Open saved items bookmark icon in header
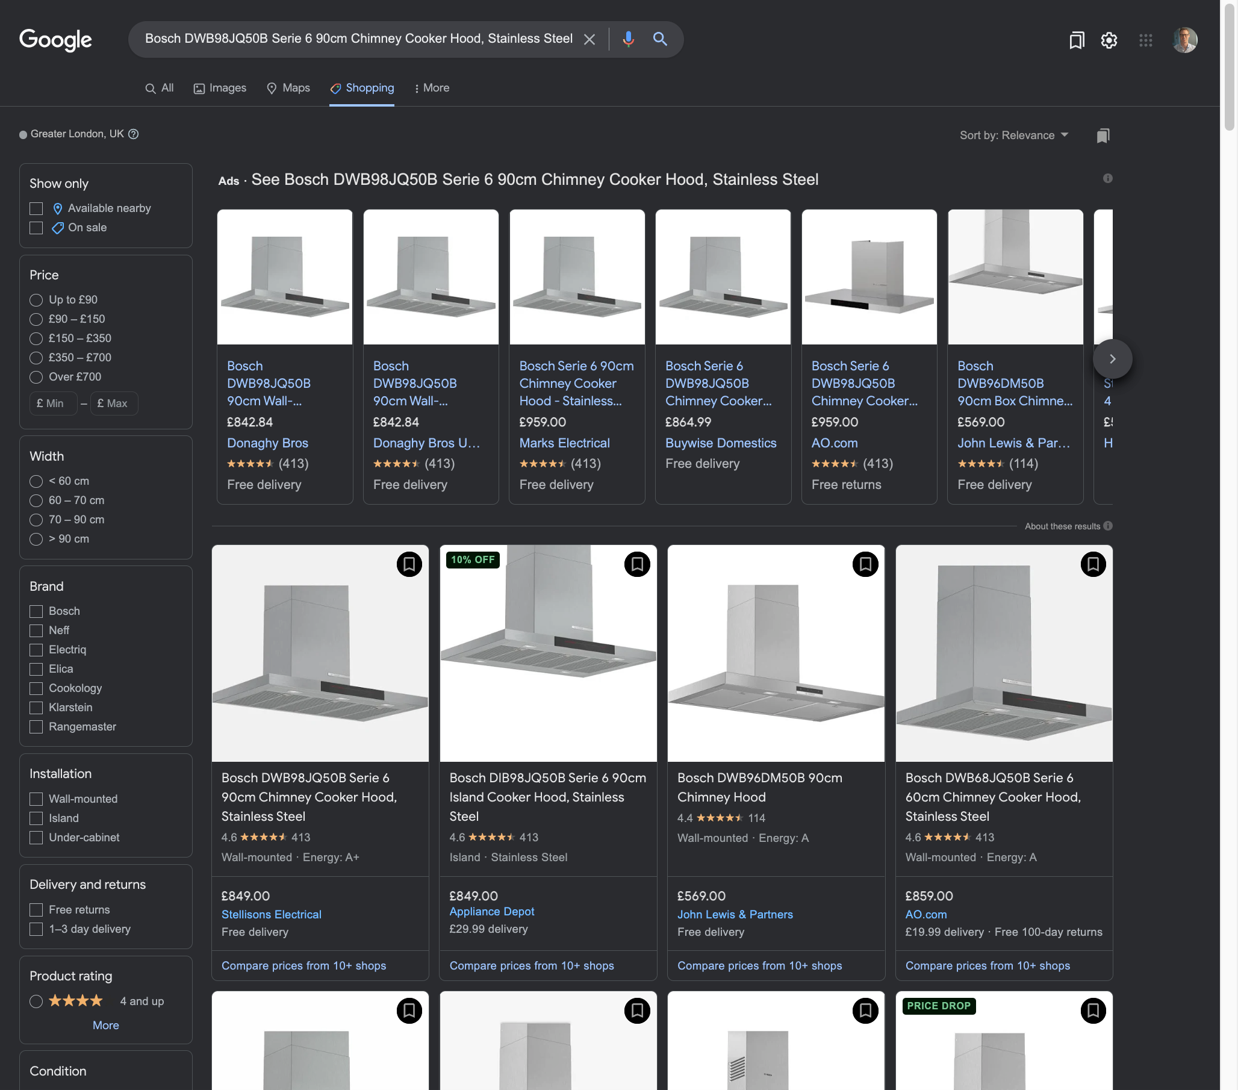The image size is (1238, 1090). pyautogui.click(x=1076, y=40)
